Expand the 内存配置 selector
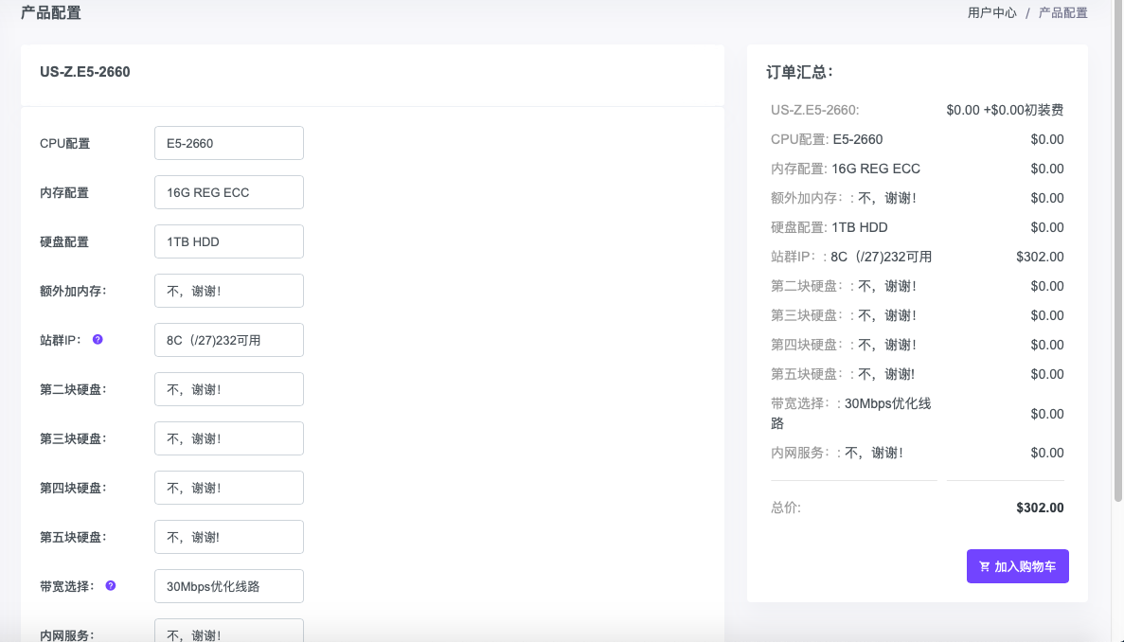Screen dimensions: 1124x642 pyautogui.click(x=228, y=192)
